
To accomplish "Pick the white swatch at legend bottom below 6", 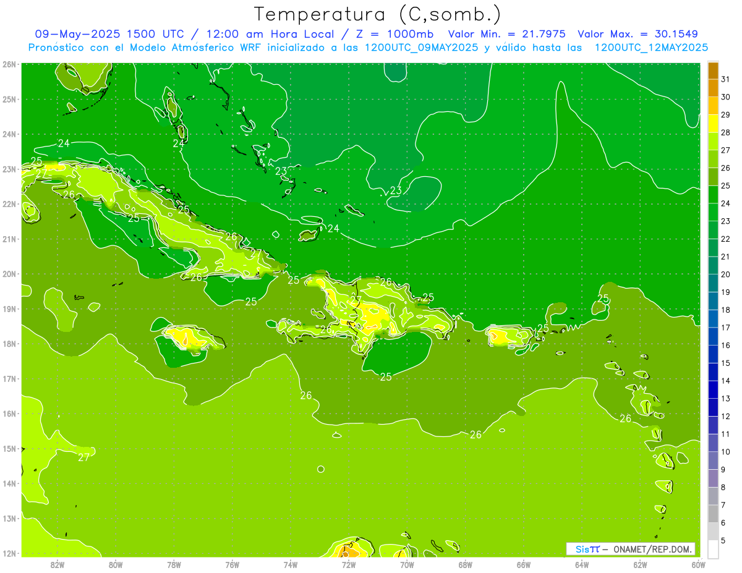I will pos(714,549).
